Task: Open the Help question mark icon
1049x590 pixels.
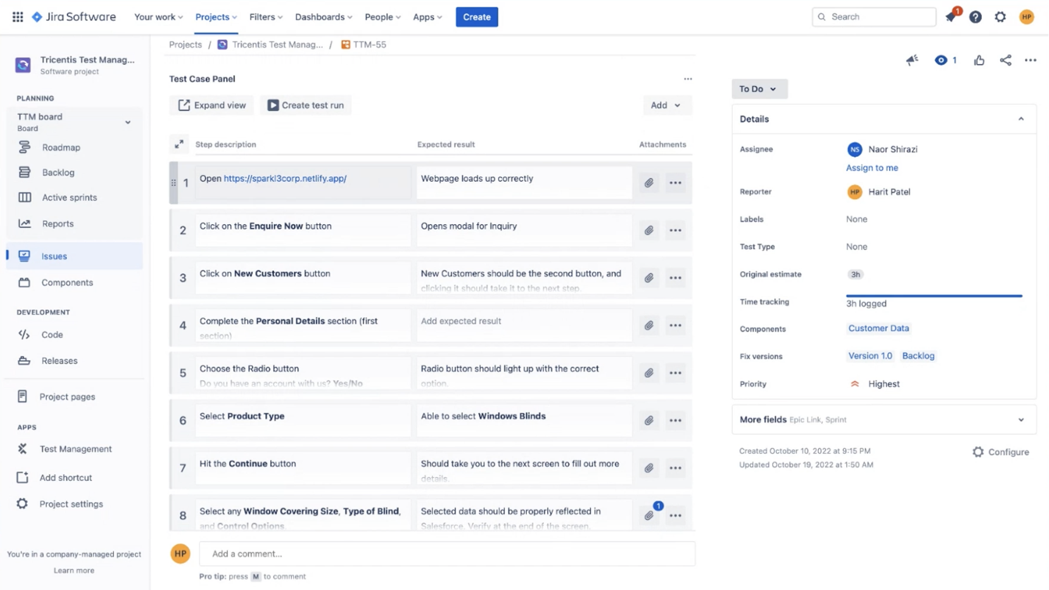Action: 975,17
